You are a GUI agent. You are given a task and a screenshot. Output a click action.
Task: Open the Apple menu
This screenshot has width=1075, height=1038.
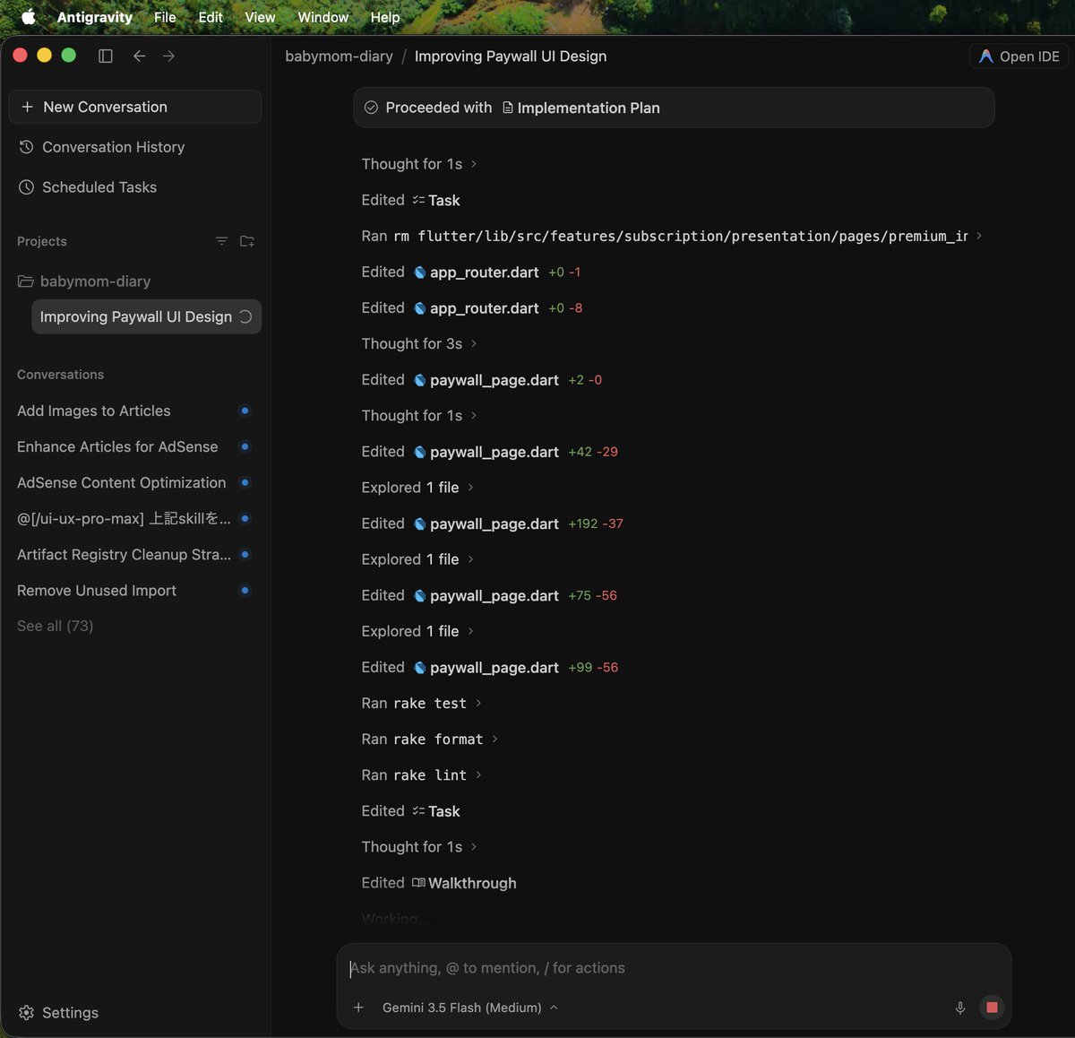pyautogui.click(x=28, y=17)
